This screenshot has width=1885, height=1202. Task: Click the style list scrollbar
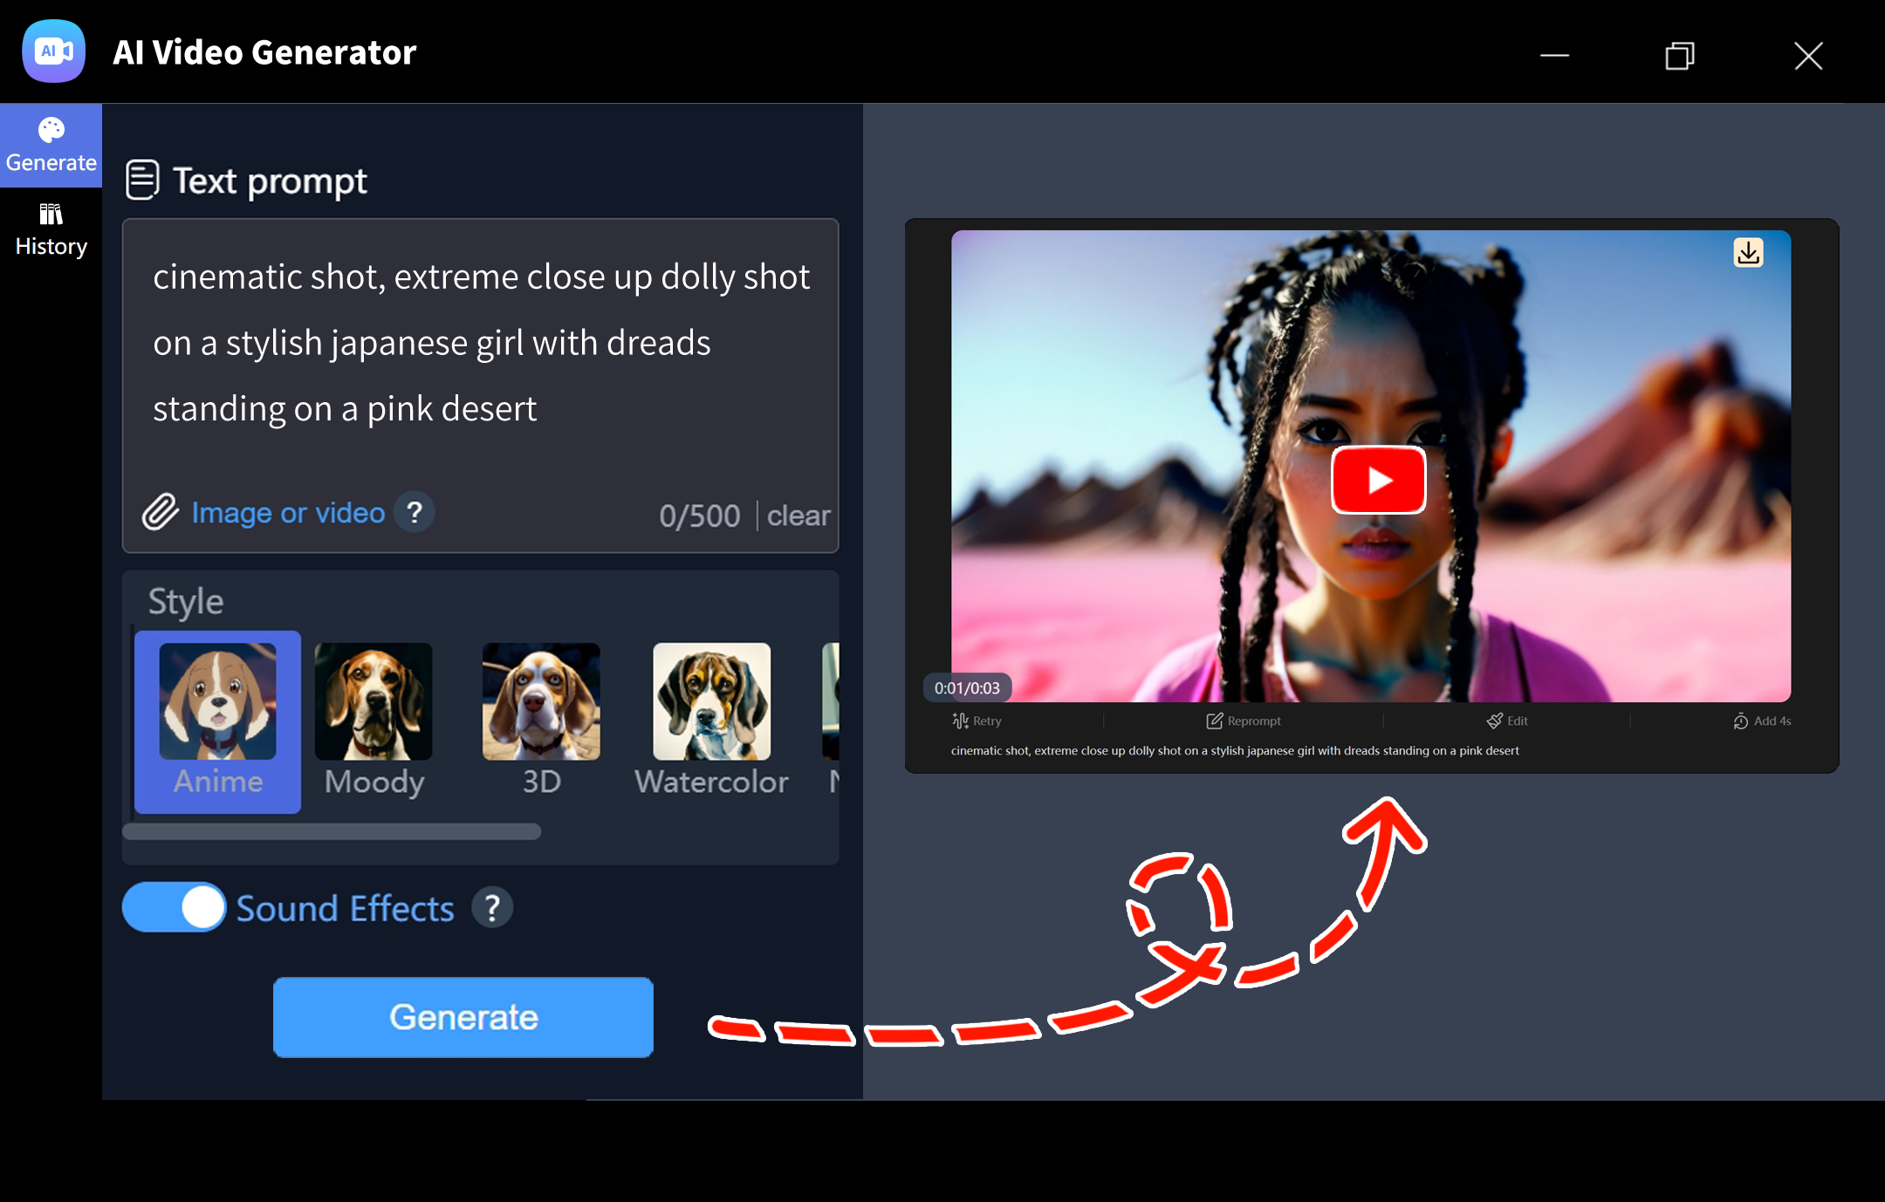tap(332, 832)
